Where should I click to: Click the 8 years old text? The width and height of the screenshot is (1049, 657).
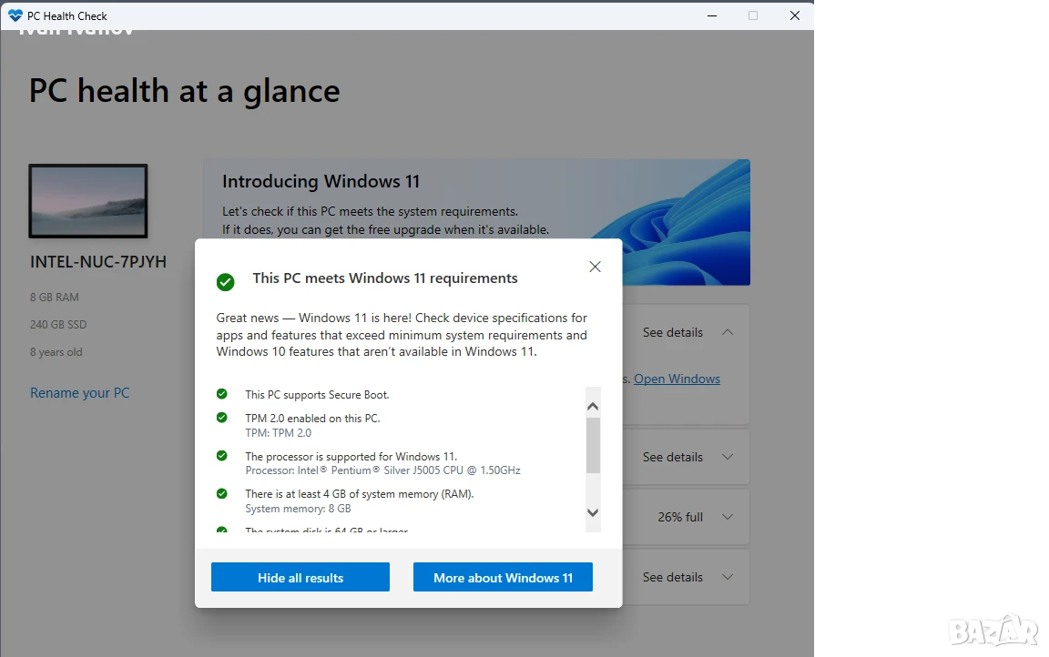coord(56,352)
